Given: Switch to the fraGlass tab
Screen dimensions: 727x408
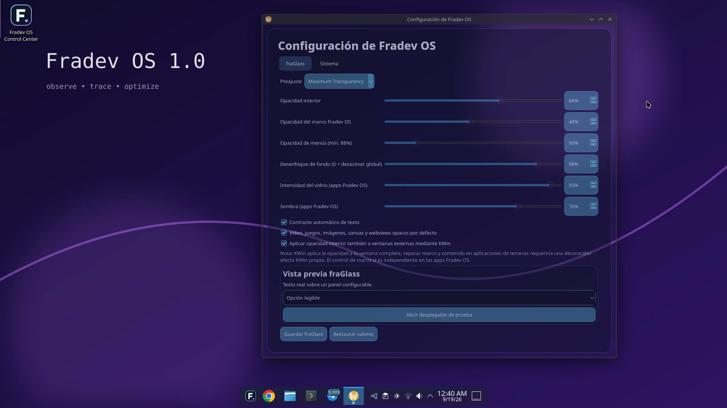Looking at the screenshot, I should point(295,63).
